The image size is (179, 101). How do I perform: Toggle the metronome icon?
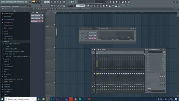click(x=51, y=2)
